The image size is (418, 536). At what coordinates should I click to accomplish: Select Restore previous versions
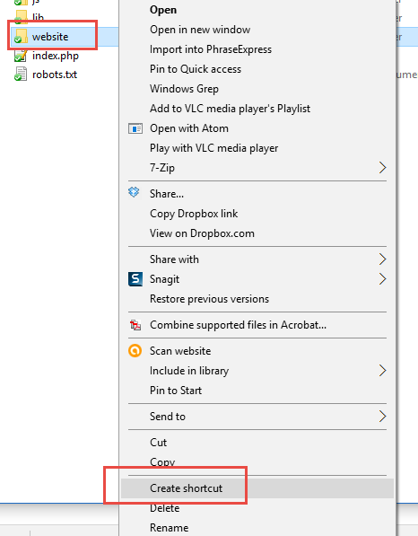tap(209, 299)
